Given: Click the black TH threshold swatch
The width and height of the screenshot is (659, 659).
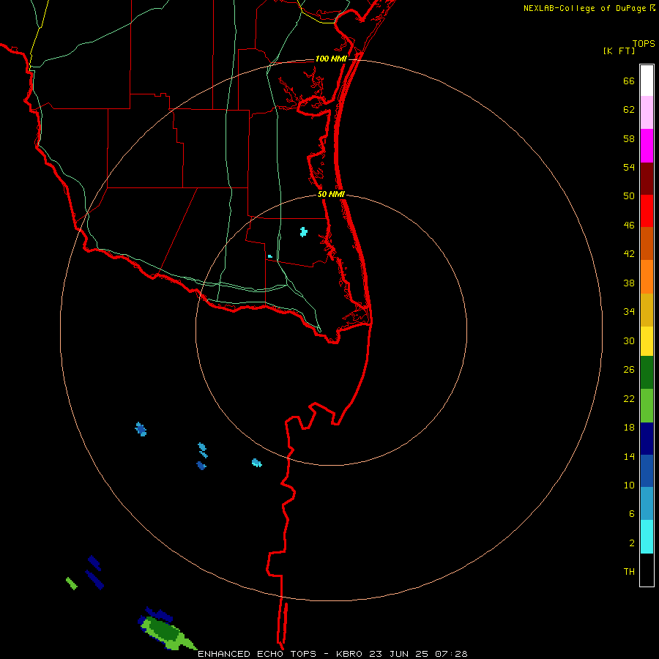Looking at the screenshot, I should click(647, 570).
